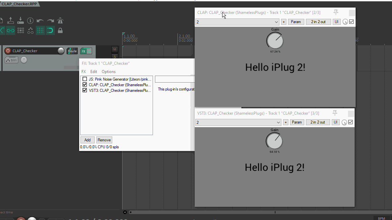Undo the last action in the toolbar
The image size is (392, 220).
point(40,20)
